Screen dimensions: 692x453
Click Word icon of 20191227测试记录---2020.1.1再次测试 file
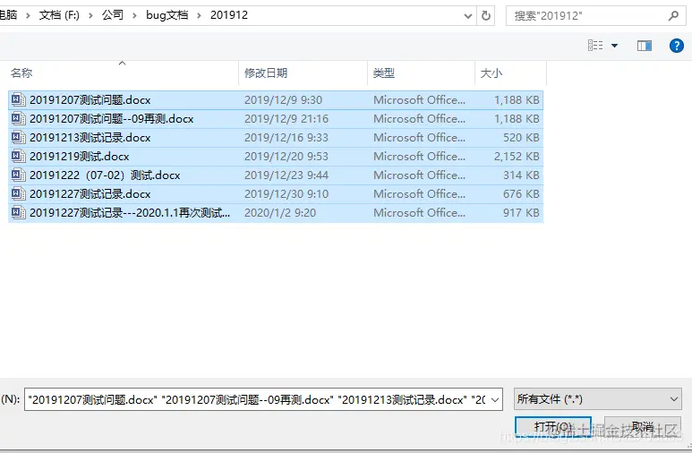18,213
